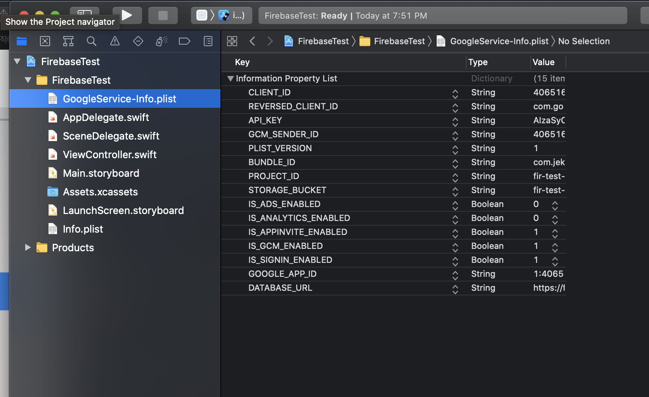Image resolution: width=649 pixels, height=397 pixels.
Task: Expand the Products folder
Action: pyautogui.click(x=28, y=247)
